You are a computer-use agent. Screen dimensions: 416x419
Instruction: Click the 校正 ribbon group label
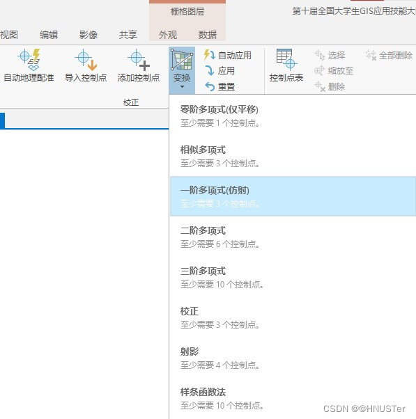coord(131,102)
